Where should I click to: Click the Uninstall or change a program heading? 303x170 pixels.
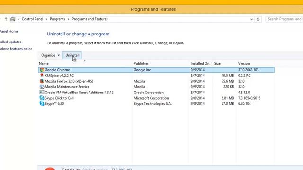78,34
